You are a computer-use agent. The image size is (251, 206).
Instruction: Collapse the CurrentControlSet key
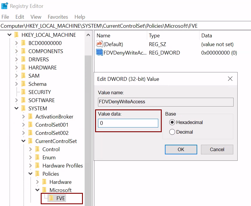tap(24, 141)
